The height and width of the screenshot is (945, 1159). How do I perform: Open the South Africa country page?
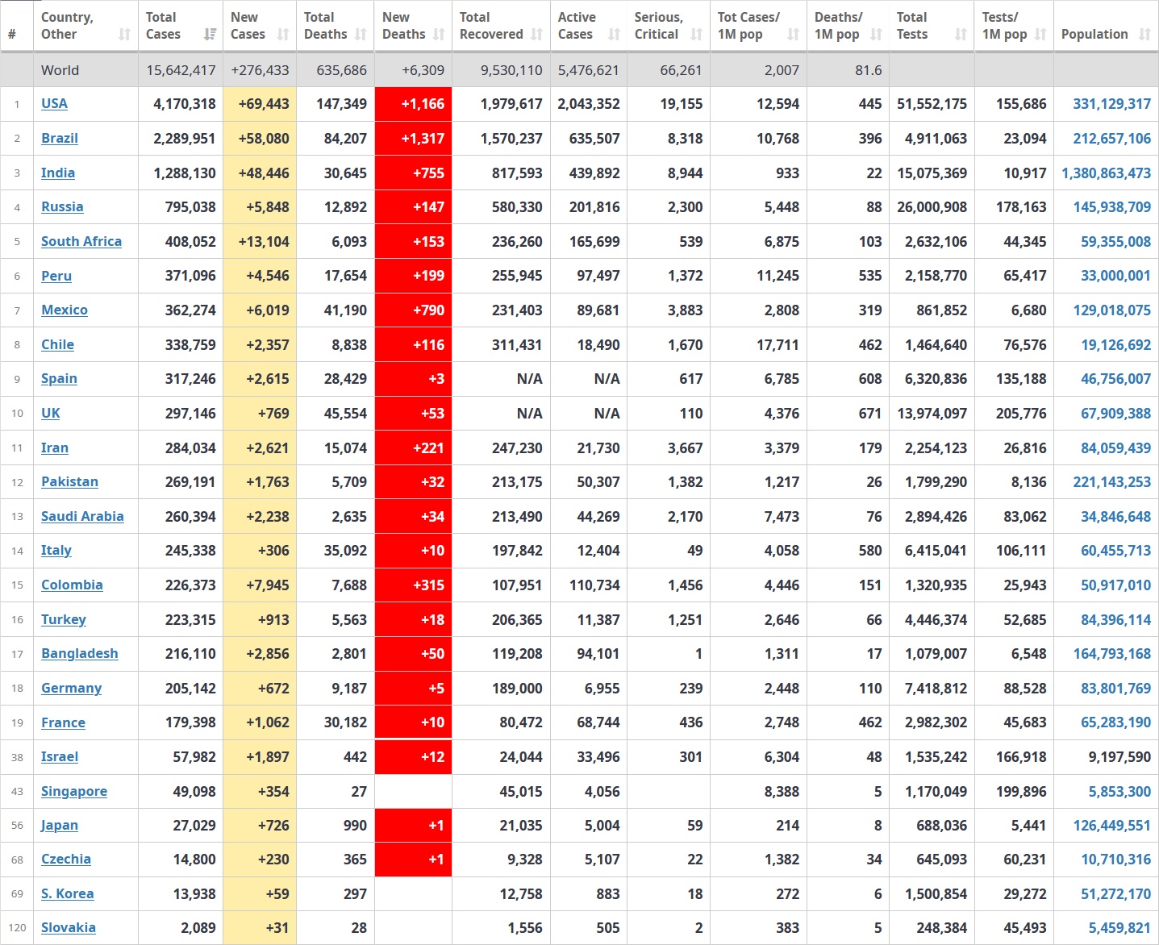pyautogui.click(x=81, y=242)
